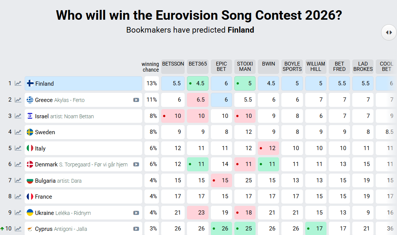Open the Bulgaria country link

[45, 181]
